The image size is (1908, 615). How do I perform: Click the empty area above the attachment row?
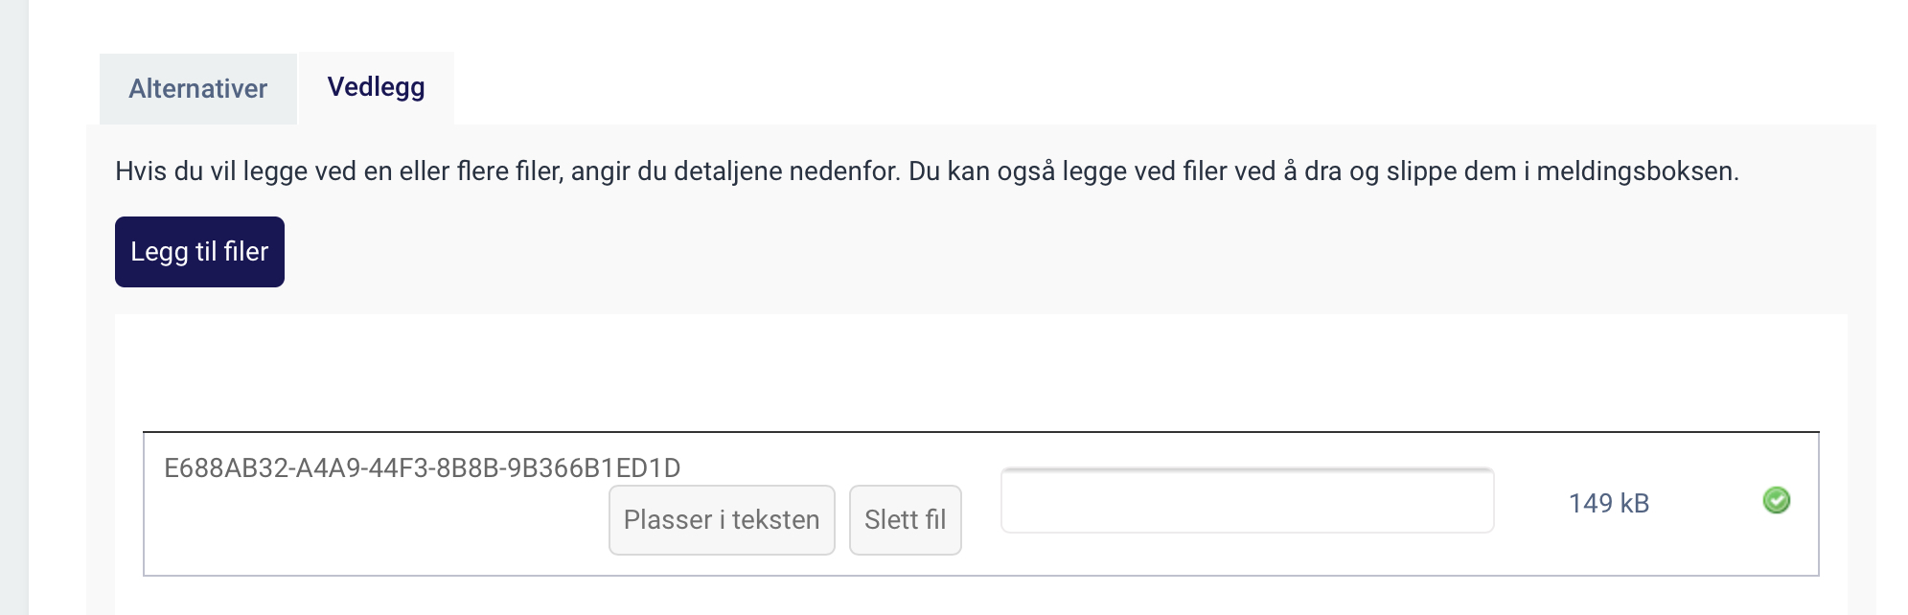980,374
